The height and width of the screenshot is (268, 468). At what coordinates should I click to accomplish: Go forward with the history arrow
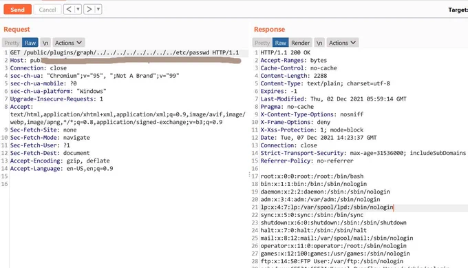coord(89,9)
